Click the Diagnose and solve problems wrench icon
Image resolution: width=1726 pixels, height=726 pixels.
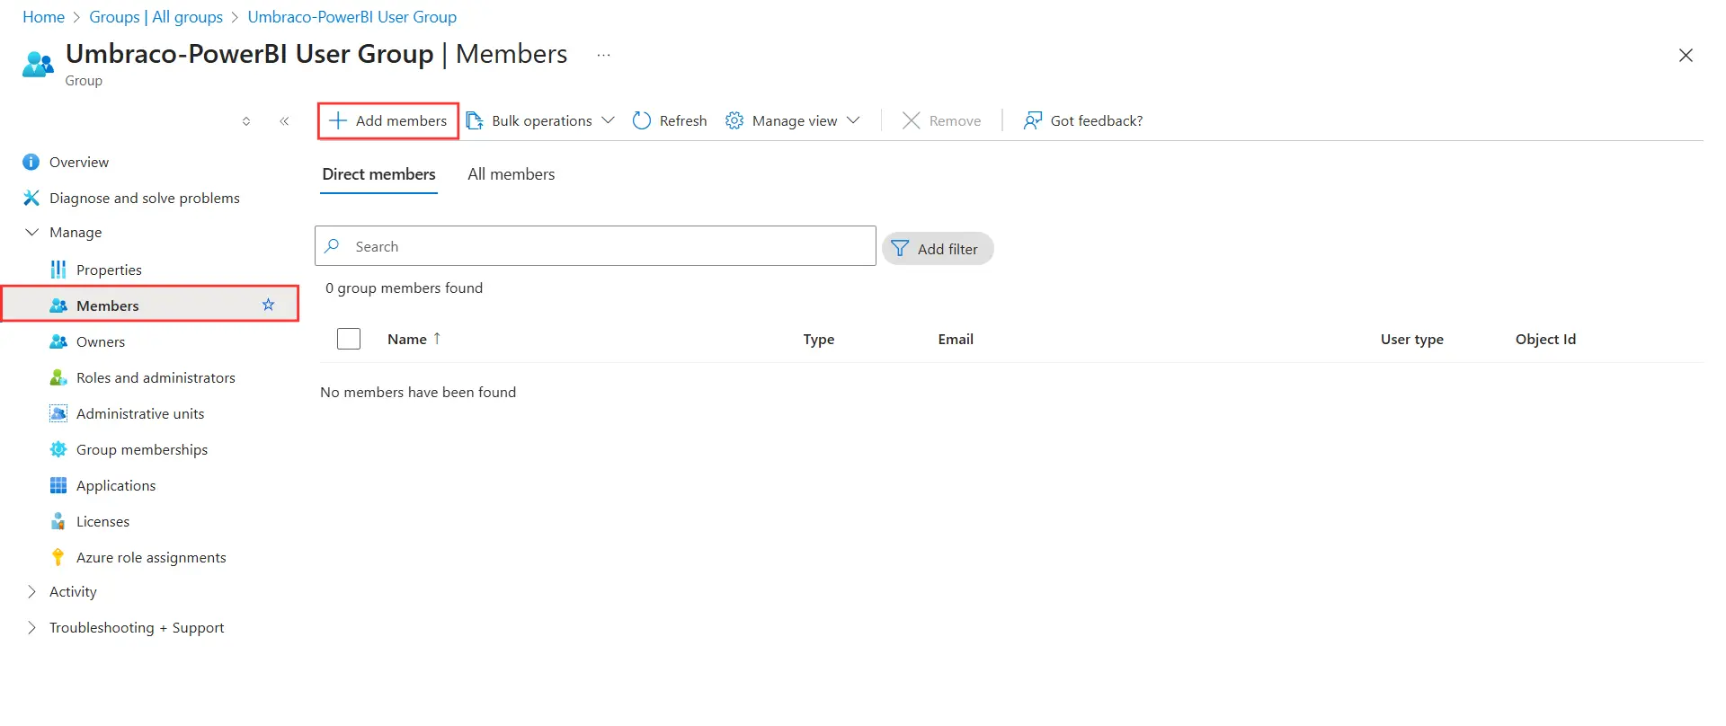31,198
